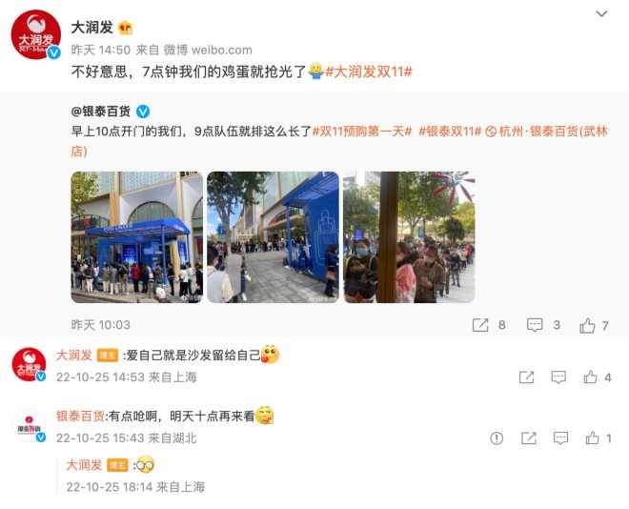Visit the @银泰百货 reposted account
This screenshot has height=509, width=629.
tap(101, 112)
